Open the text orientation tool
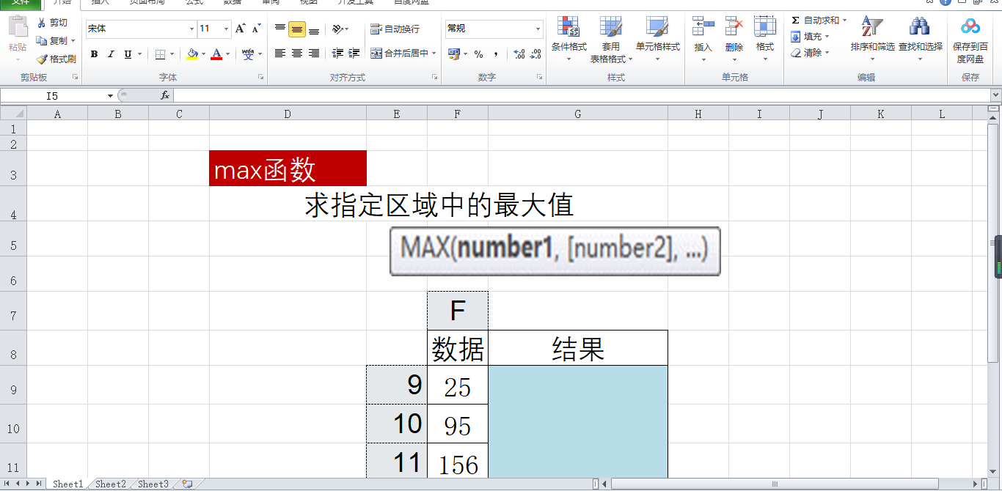 point(337,29)
